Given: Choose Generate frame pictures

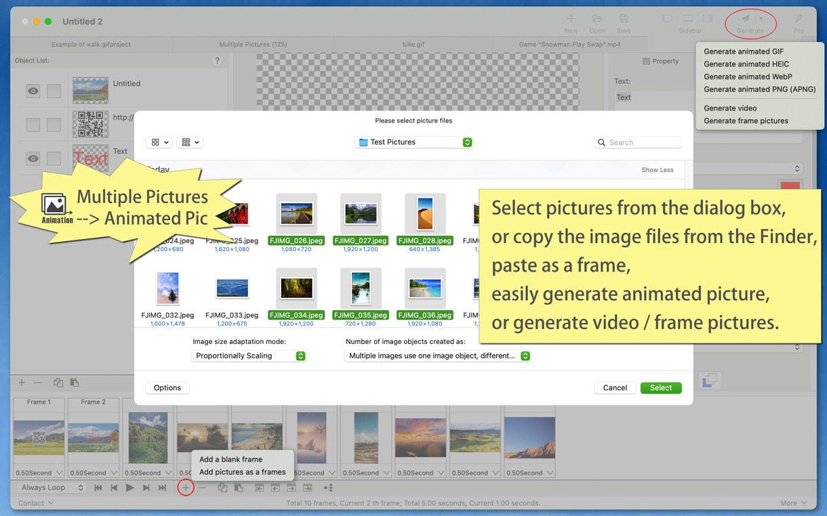Looking at the screenshot, I should (x=746, y=121).
